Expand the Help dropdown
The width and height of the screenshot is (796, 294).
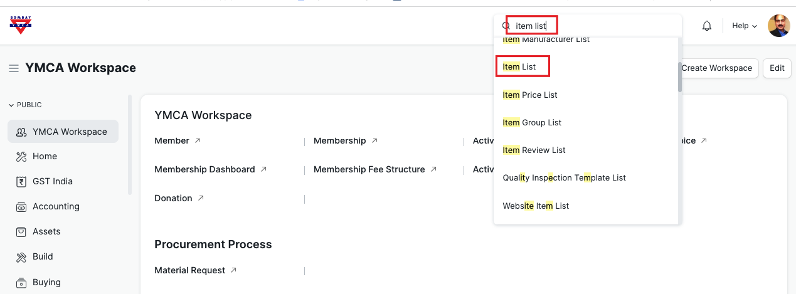[745, 26]
